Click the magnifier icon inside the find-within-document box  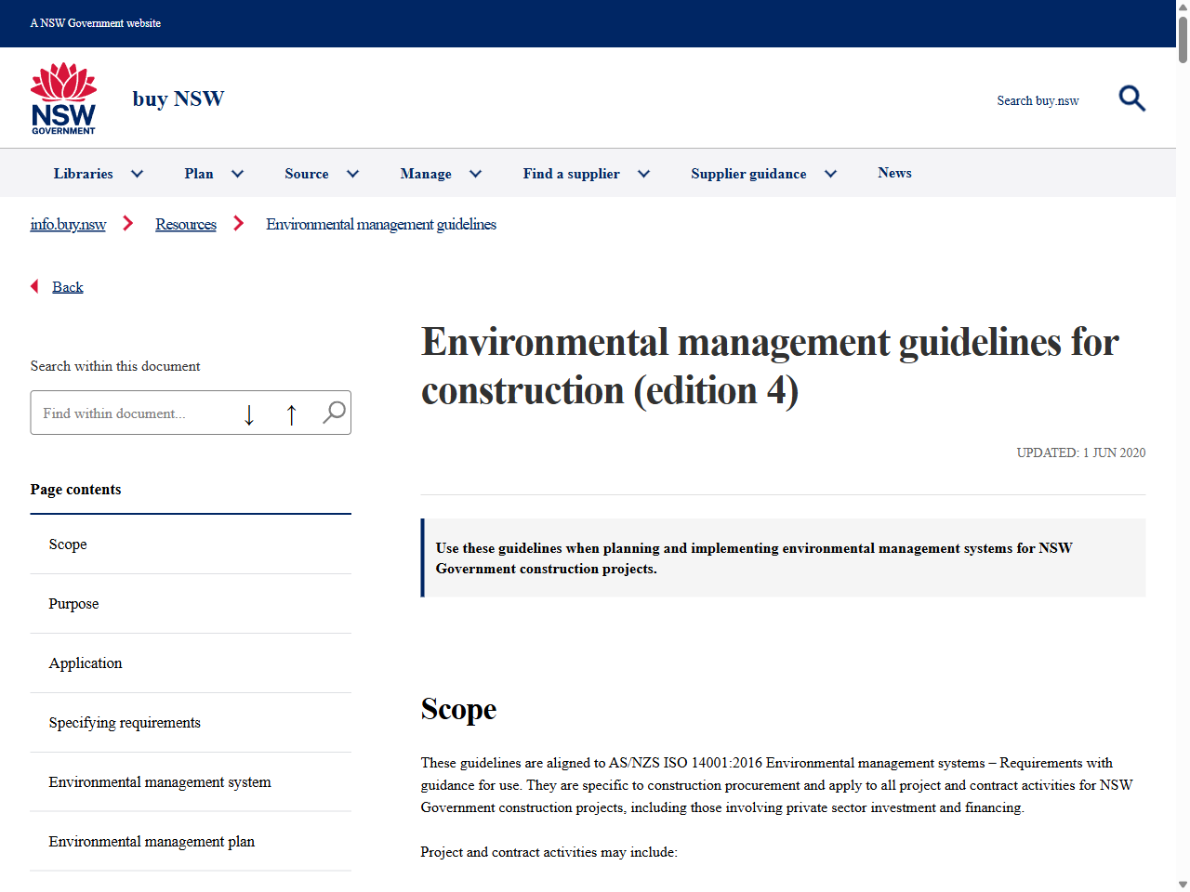pyautogui.click(x=332, y=412)
